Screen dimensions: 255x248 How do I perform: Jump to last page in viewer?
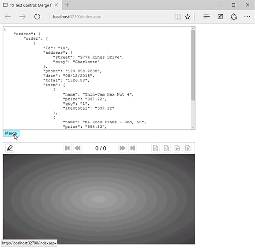click(133, 148)
